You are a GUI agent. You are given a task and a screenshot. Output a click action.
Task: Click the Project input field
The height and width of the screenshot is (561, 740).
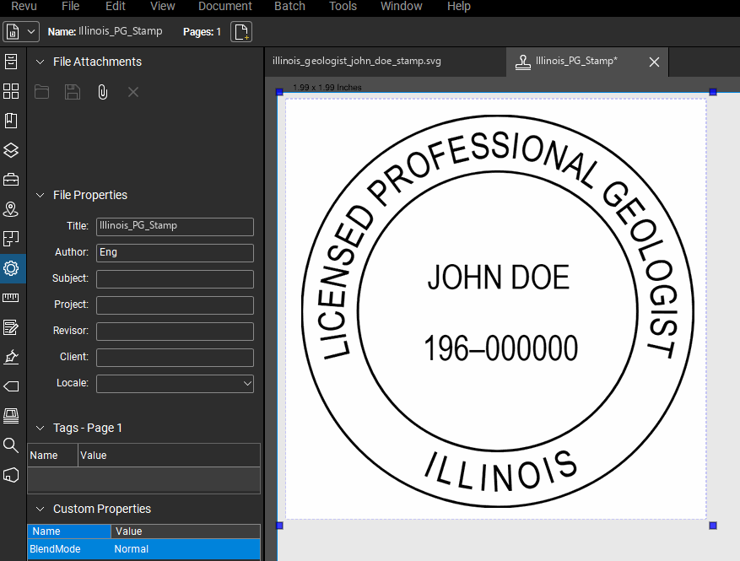coord(176,305)
